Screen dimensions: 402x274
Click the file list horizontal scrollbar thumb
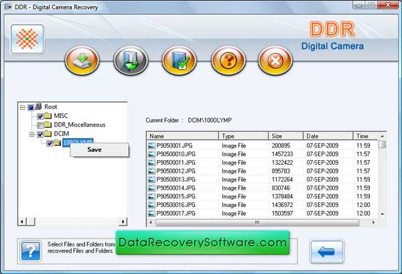[x=257, y=222]
